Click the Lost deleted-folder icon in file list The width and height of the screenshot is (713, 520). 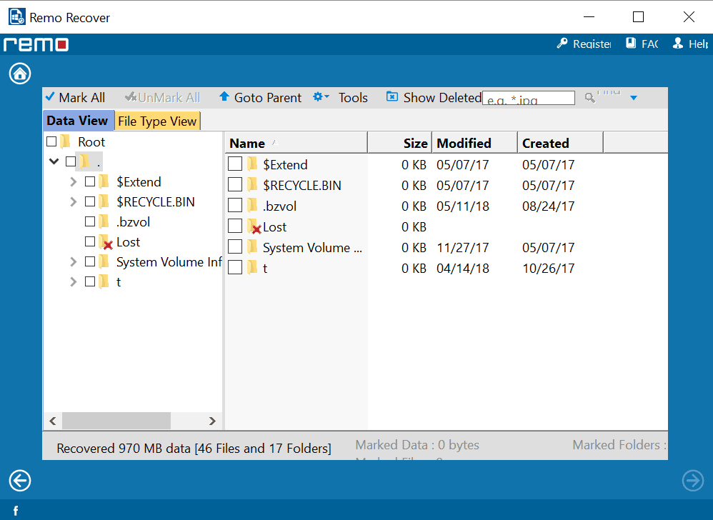coord(254,227)
